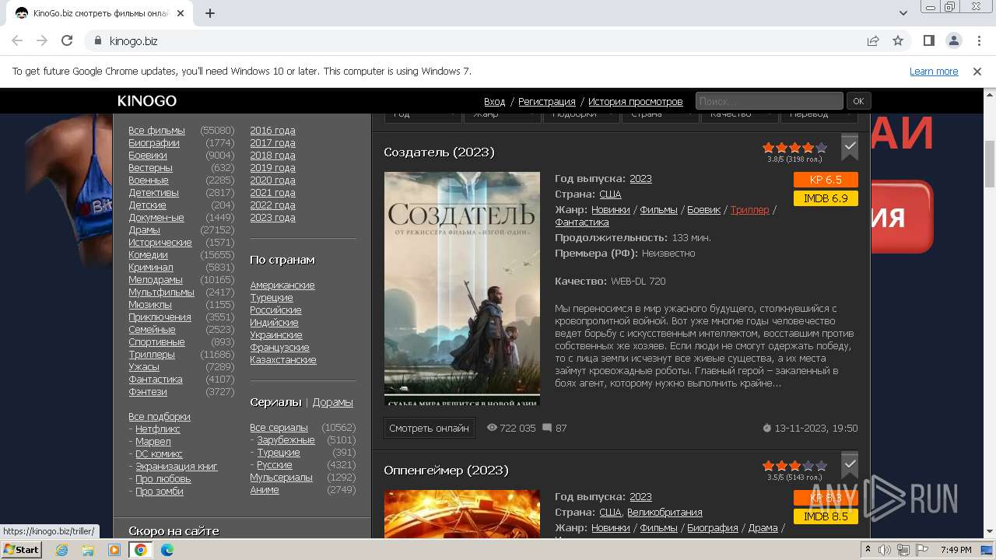Open comments icon showing 87 for Создатель
This screenshot has height=560, width=996.
click(x=547, y=428)
